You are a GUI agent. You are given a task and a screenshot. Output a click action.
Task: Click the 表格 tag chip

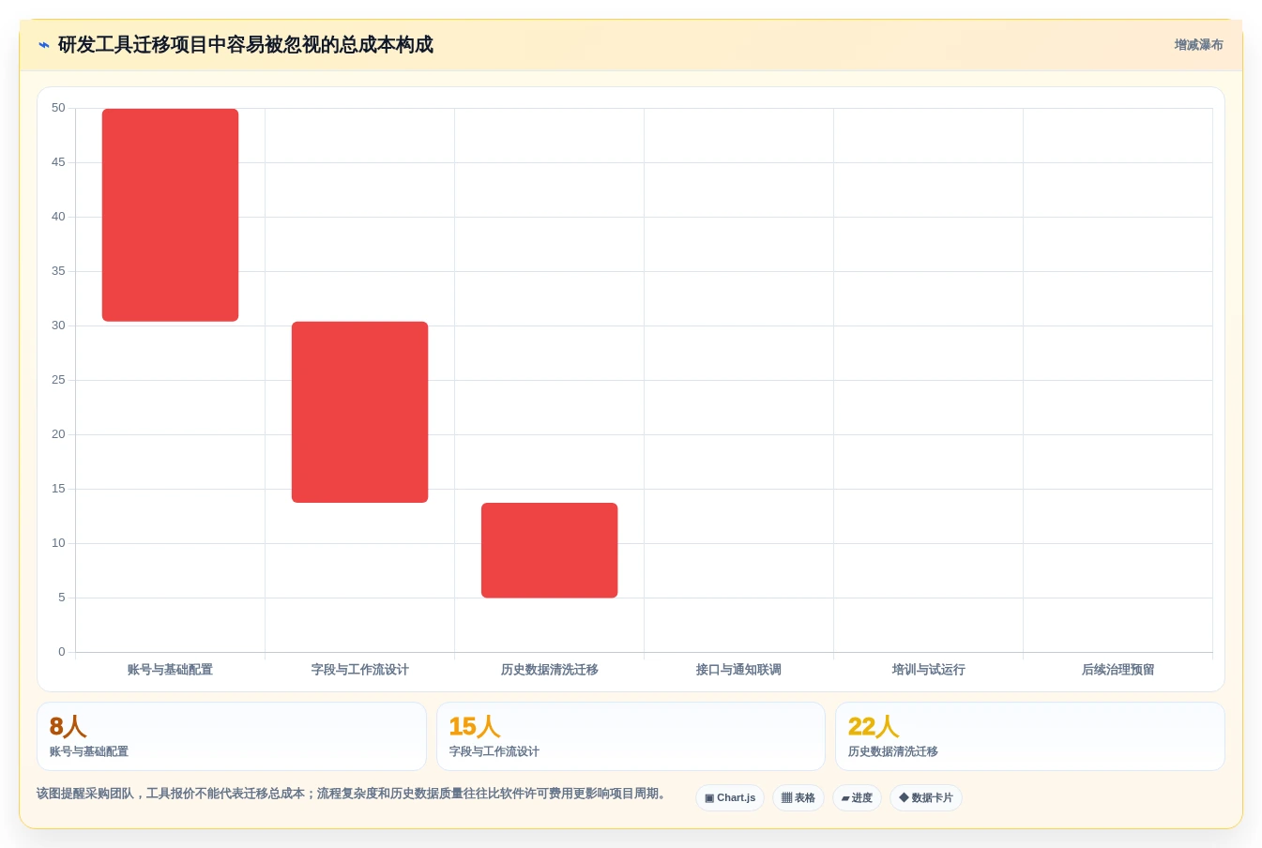tap(798, 798)
